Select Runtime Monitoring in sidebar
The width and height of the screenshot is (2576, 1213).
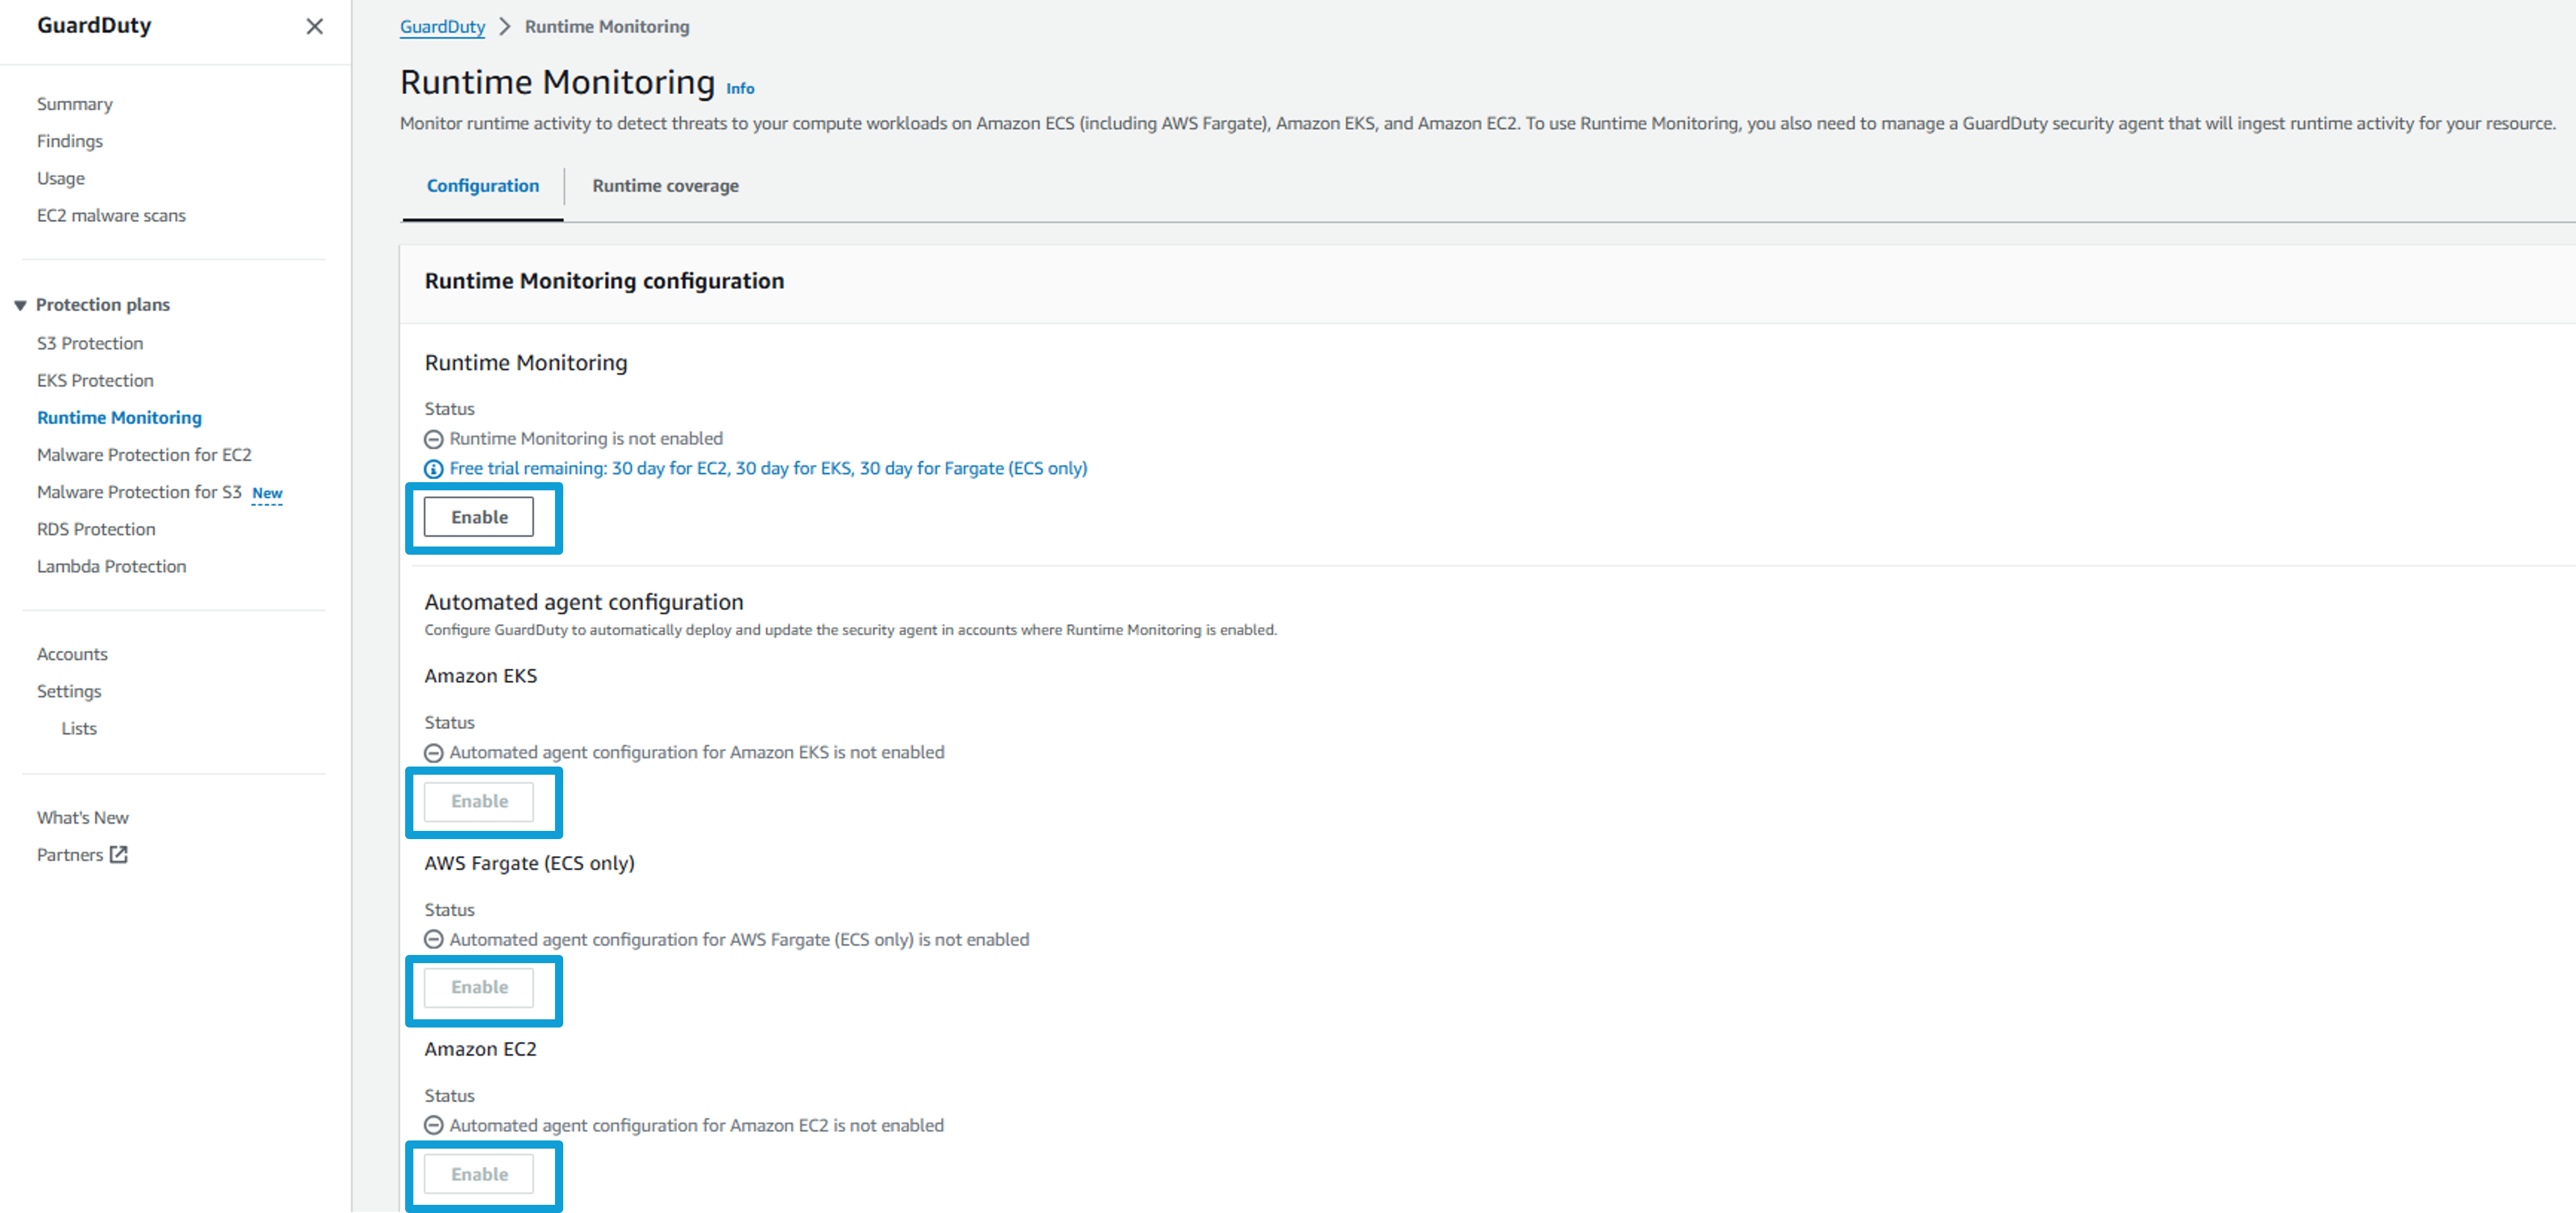point(119,417)
